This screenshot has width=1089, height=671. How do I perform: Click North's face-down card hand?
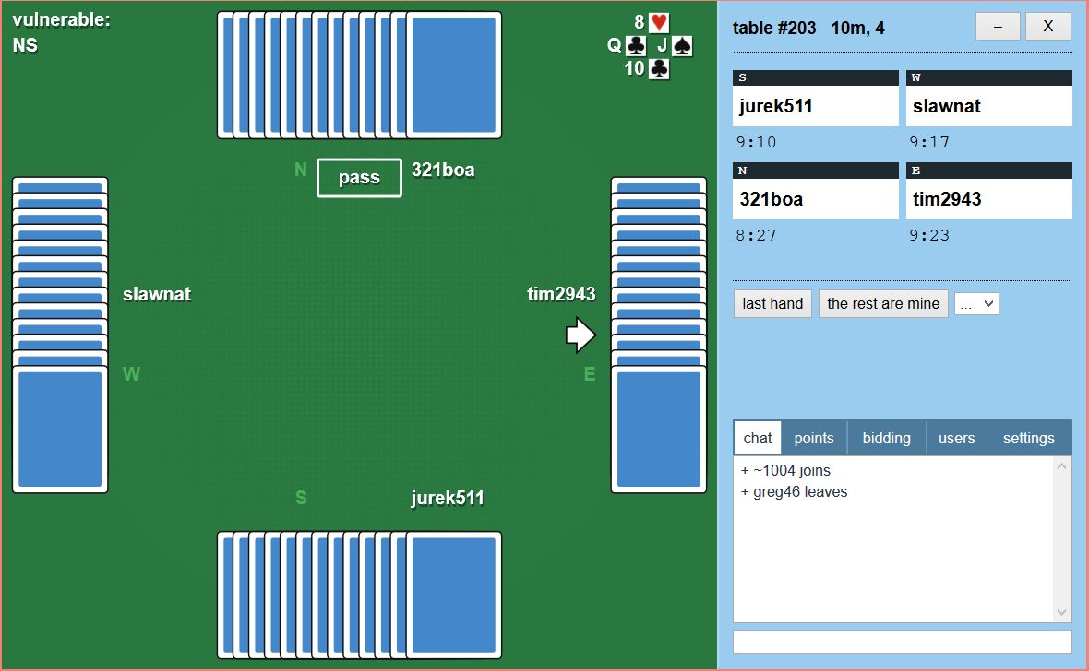pos(360,75)
